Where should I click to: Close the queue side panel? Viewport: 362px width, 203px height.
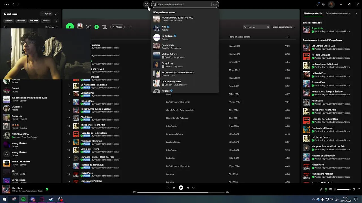pyautogui.click(x=356, y=14)
